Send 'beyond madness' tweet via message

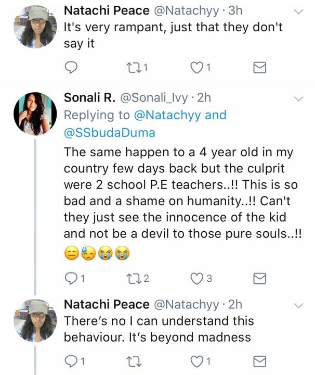259,361
